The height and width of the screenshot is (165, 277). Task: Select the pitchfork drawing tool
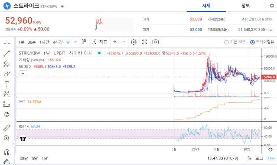pyautogui.click(x=7, y=64)
